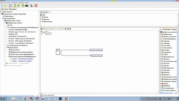The width and height of the screenshot is (179, 101).
Task: Open the Настройки menu
Action: (x=21, y=3)
